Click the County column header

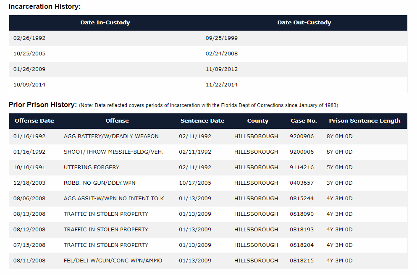[258, 121]
